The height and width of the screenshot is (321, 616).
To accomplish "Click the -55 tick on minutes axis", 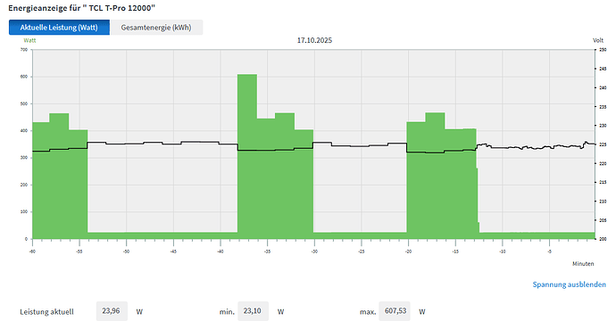I will point(79,251).
